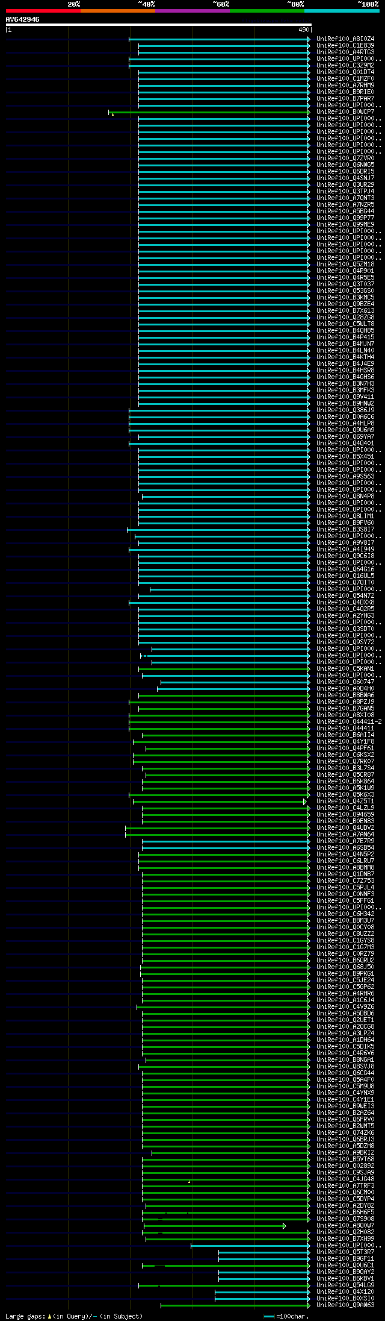Click the UniRef100_Q4Z5T1 label
The width and height of the screenshot is (385, 1321).
coord(345,802)
